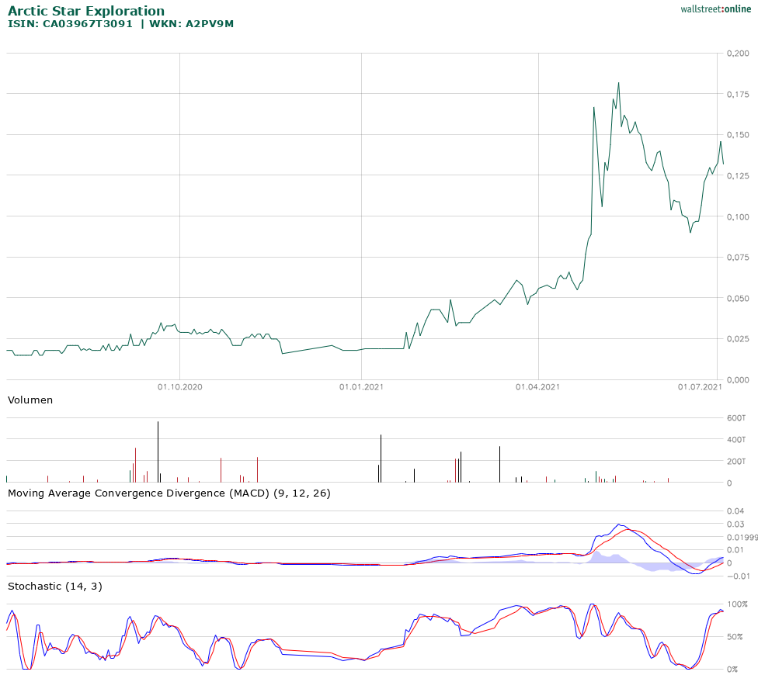The width and height of the screenshot is (758, 675).
Task: Click the tallest volume bar near 600T
Action: [158, 452]
